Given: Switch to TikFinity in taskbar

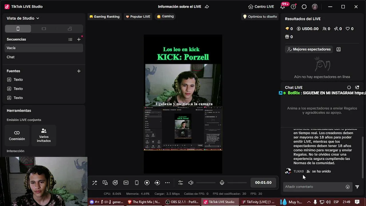Looking at the screenshot, I should click(x=258, y=202).
